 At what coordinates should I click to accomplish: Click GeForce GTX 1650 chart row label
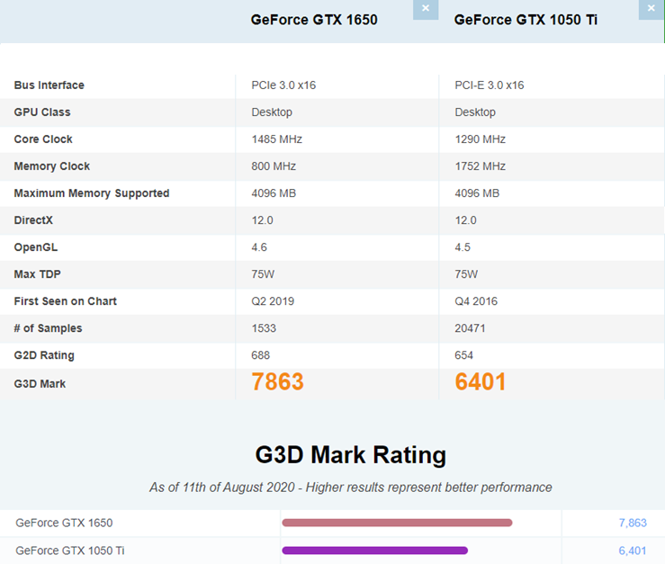click(64, 523)
